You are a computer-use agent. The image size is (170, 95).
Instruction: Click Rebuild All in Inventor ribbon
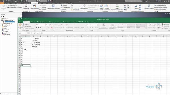[12, 5]
